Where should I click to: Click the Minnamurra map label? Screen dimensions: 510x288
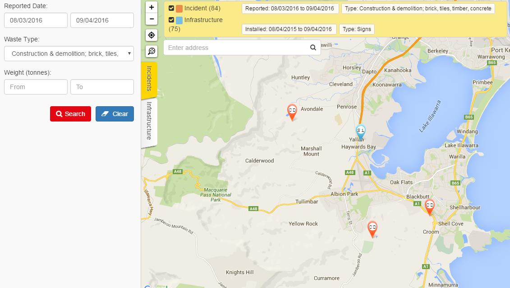click(x=443, y=285)
